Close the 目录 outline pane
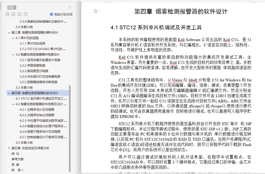Screen dimensions: 265x174 pyautogui.click(x=70, y=8)
